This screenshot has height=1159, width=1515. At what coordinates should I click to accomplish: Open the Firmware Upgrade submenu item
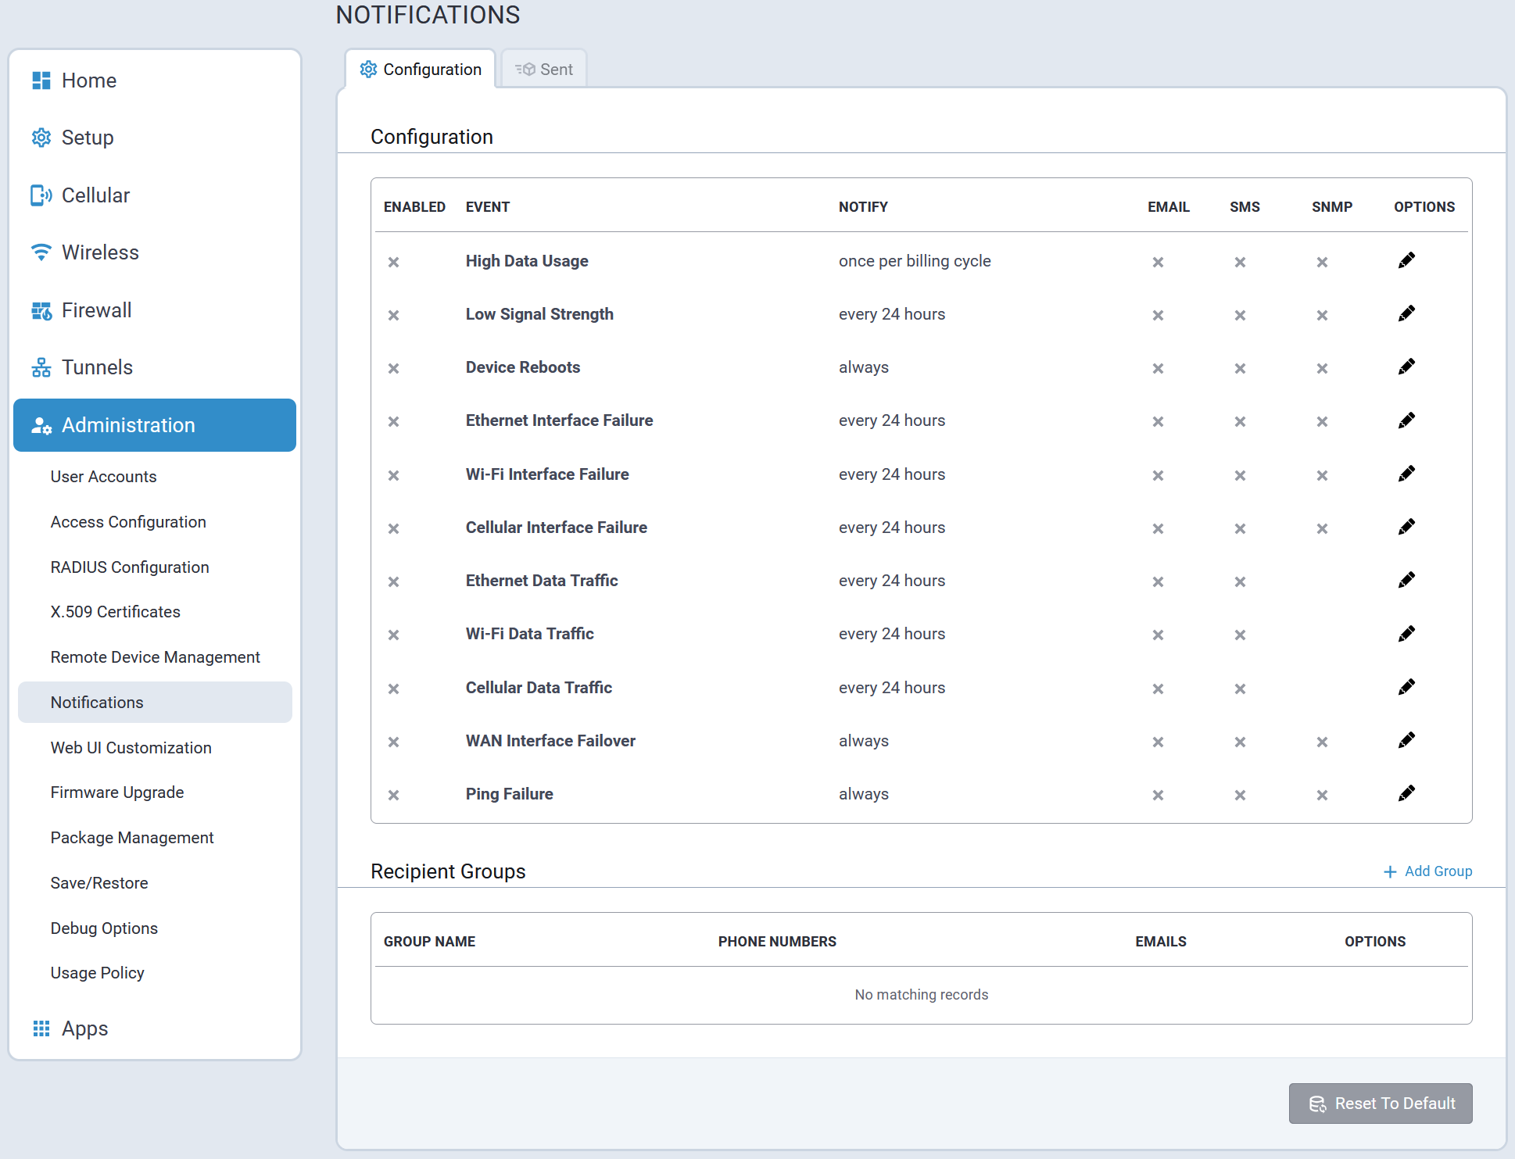(x=117, y=792)
